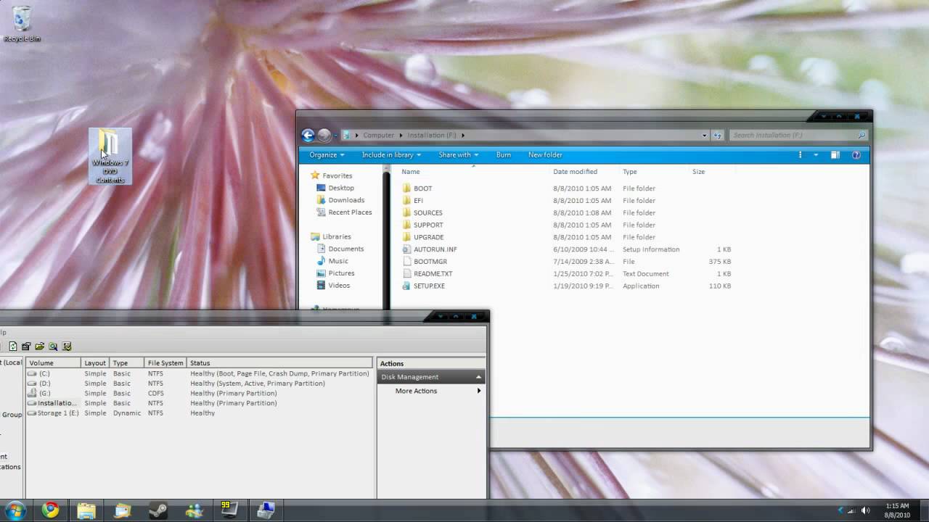The image size is (929, 522).
Task: Select Installation volume row in disk list
Action: click(57, 403)
